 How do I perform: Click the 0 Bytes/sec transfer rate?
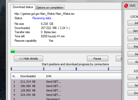[48, 32]
